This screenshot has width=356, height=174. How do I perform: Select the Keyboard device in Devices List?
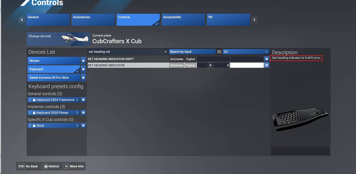(x=52, y=69)
